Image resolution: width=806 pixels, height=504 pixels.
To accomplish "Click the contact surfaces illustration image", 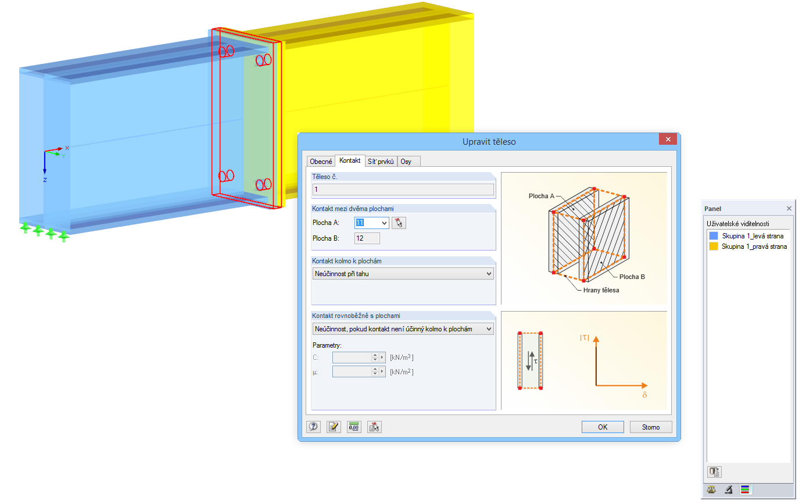I will pos(584,238).
